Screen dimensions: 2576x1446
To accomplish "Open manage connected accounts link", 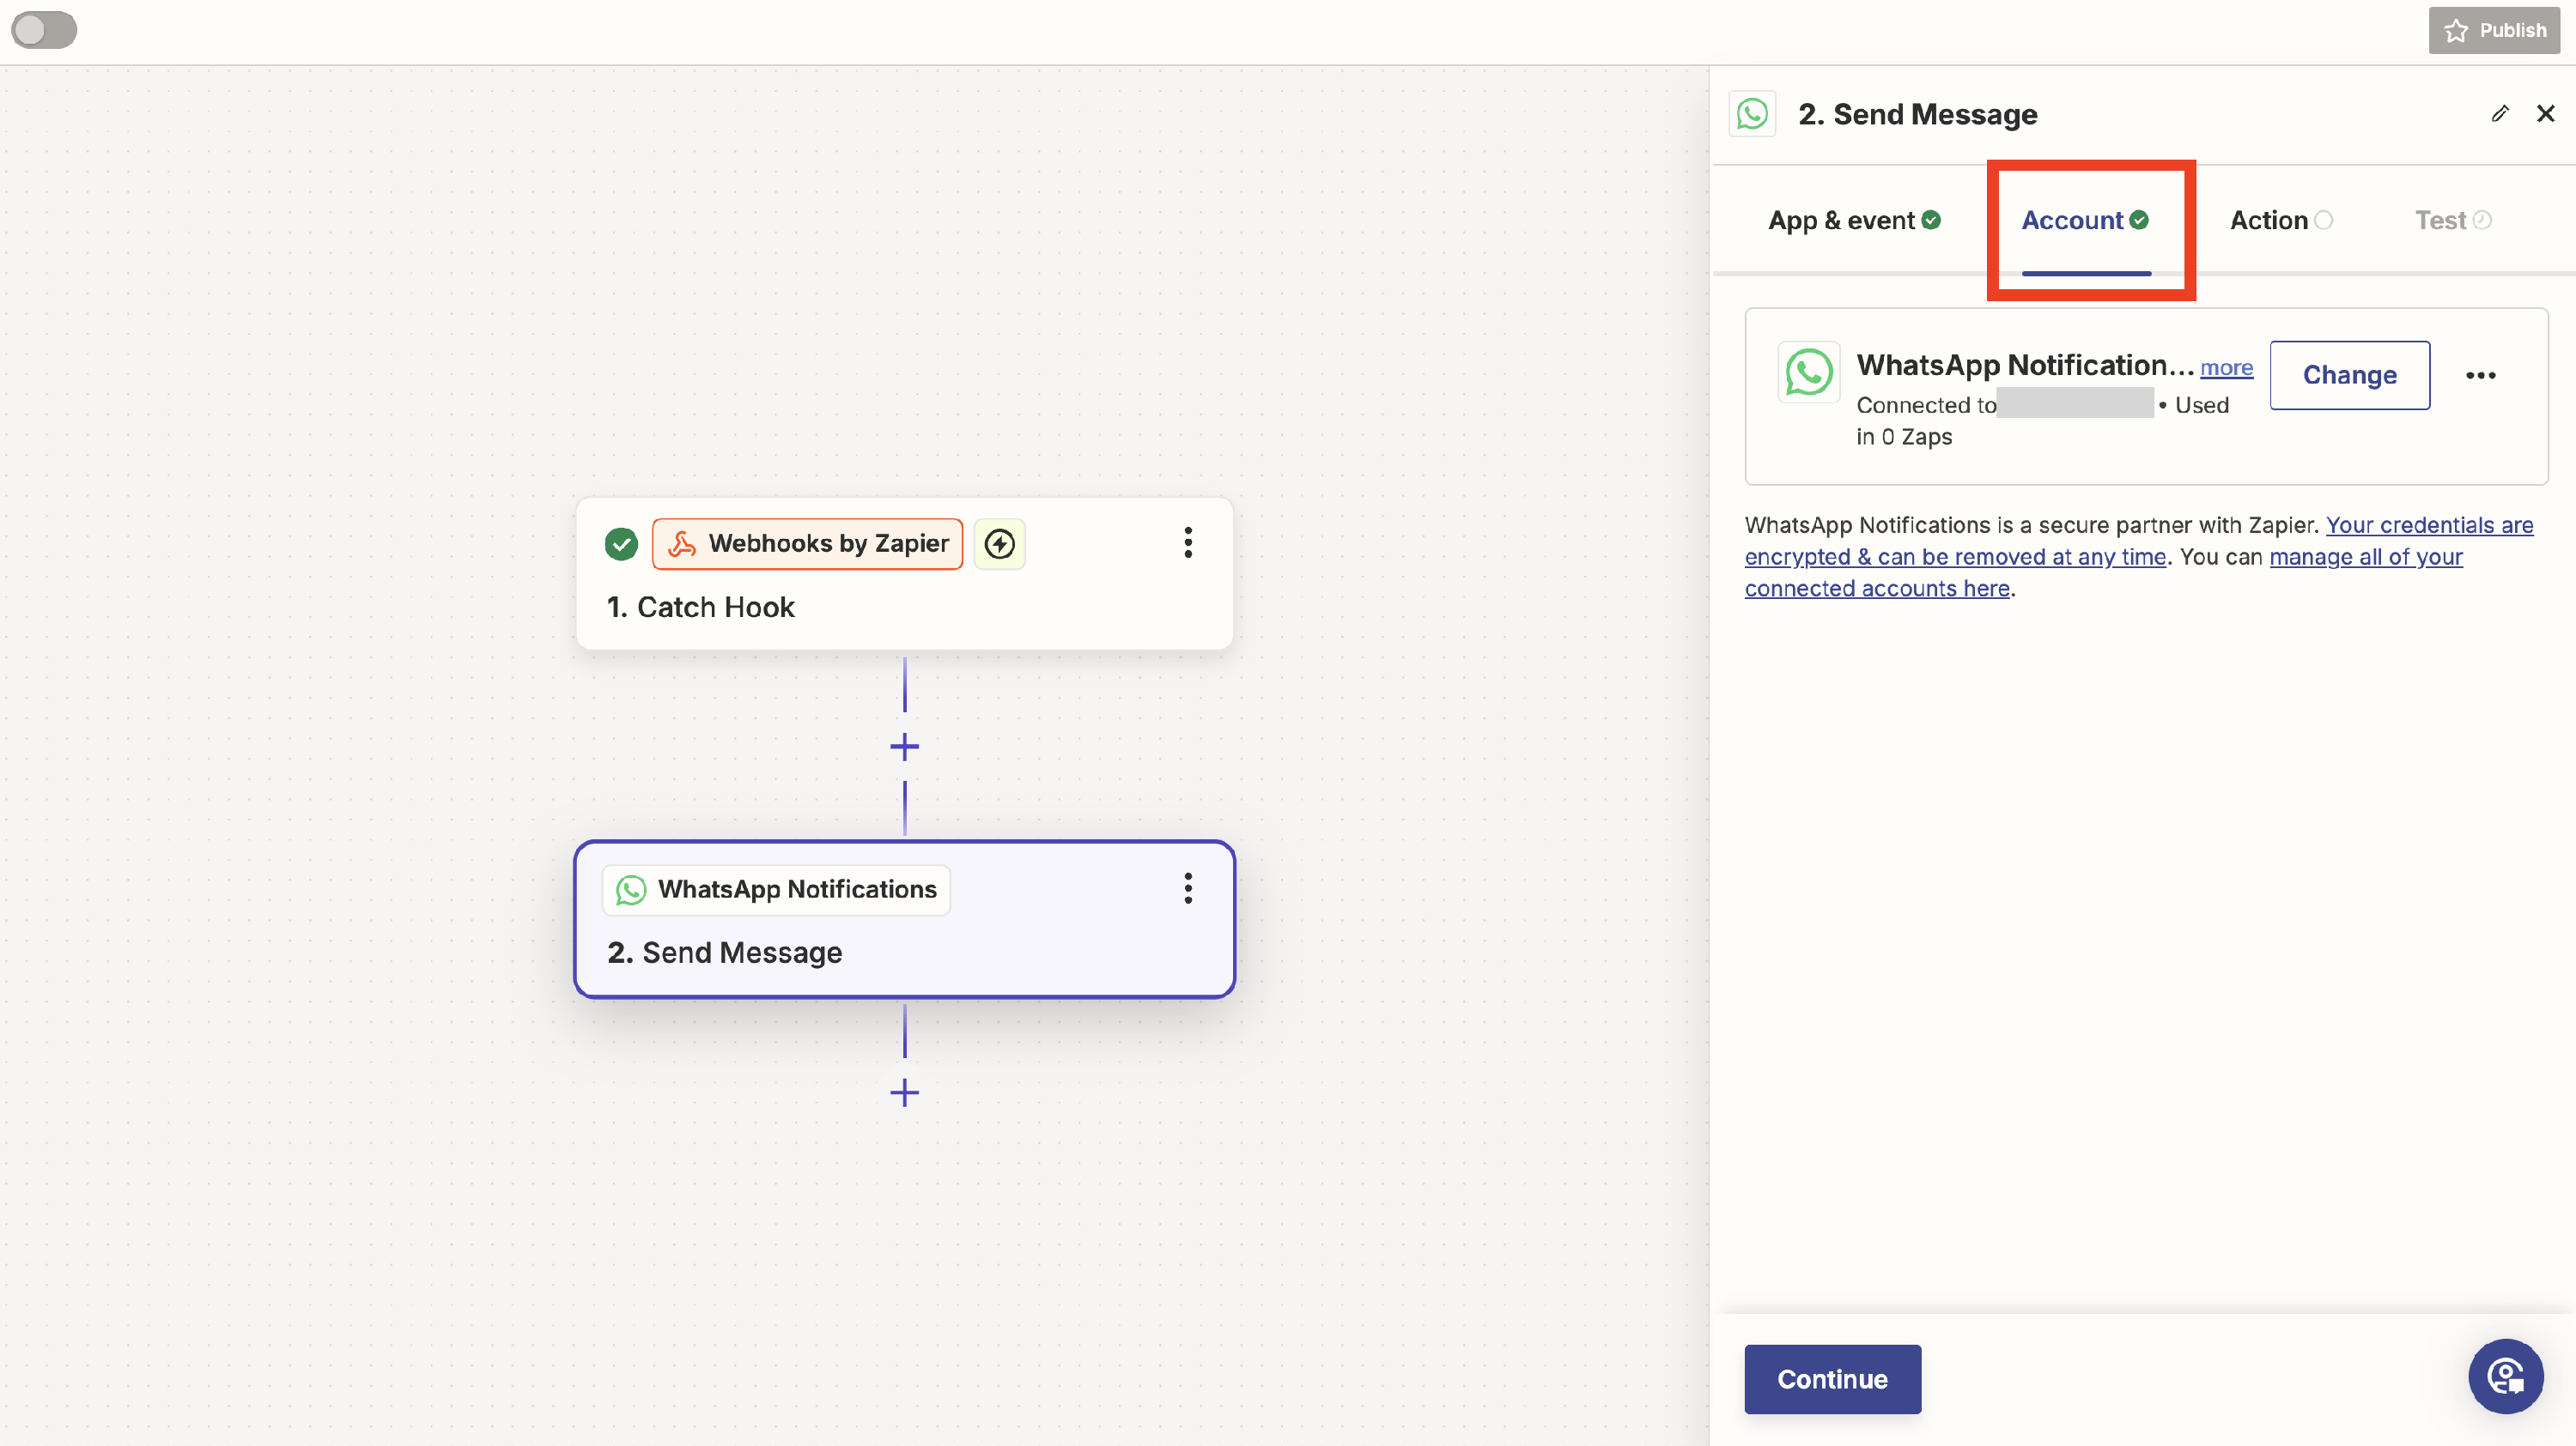I will click(2365, 557).
